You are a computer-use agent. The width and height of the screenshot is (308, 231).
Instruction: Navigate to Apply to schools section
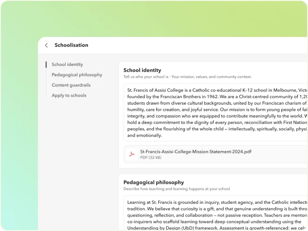coord(69,95)
